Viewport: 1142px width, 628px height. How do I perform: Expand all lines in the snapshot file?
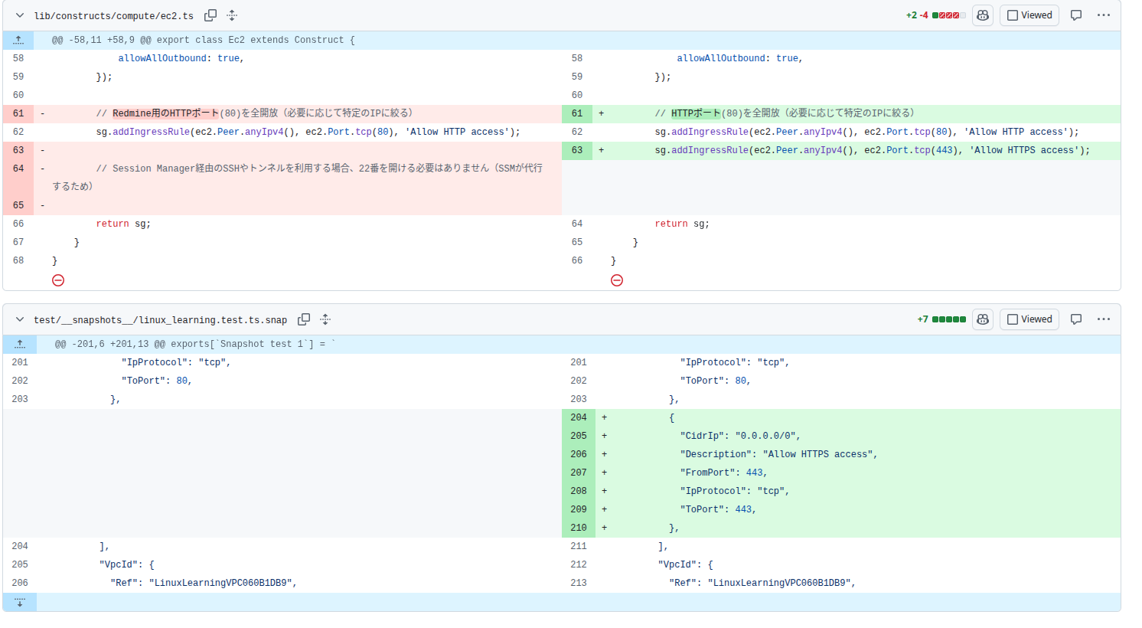coord(325,319)
